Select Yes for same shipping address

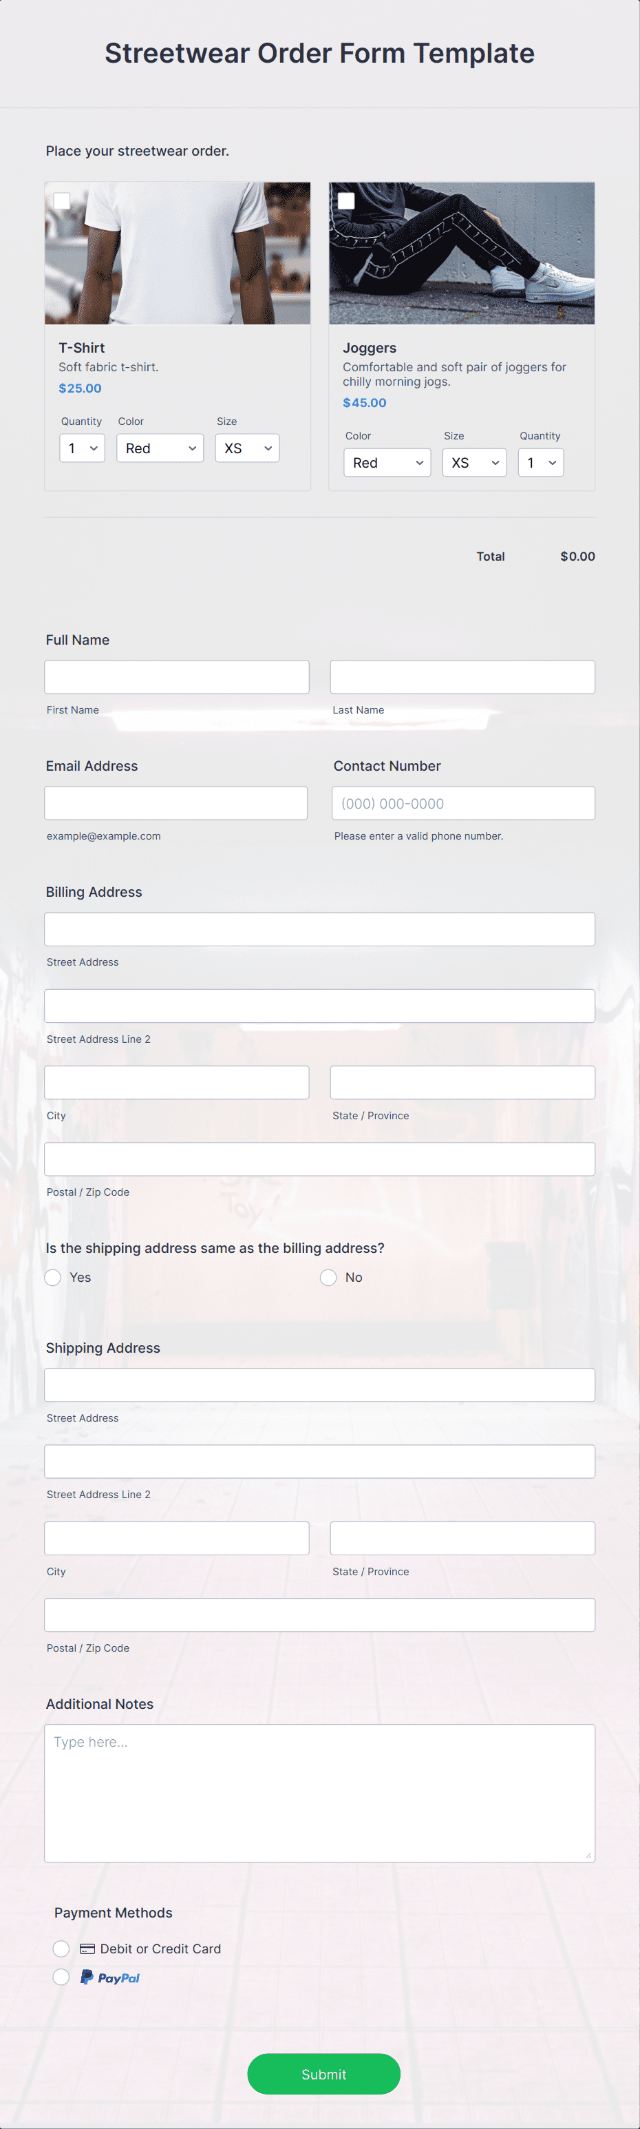[x=53, y=1277]
